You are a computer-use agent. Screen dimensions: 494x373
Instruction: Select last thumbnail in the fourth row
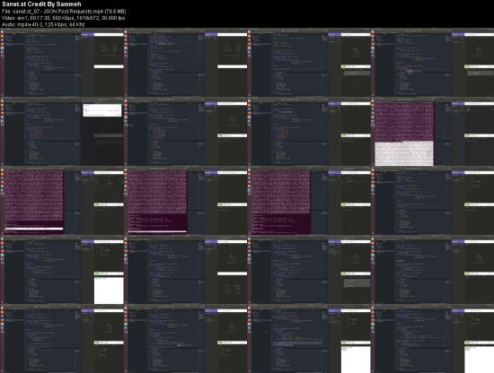tap(433, 270)
